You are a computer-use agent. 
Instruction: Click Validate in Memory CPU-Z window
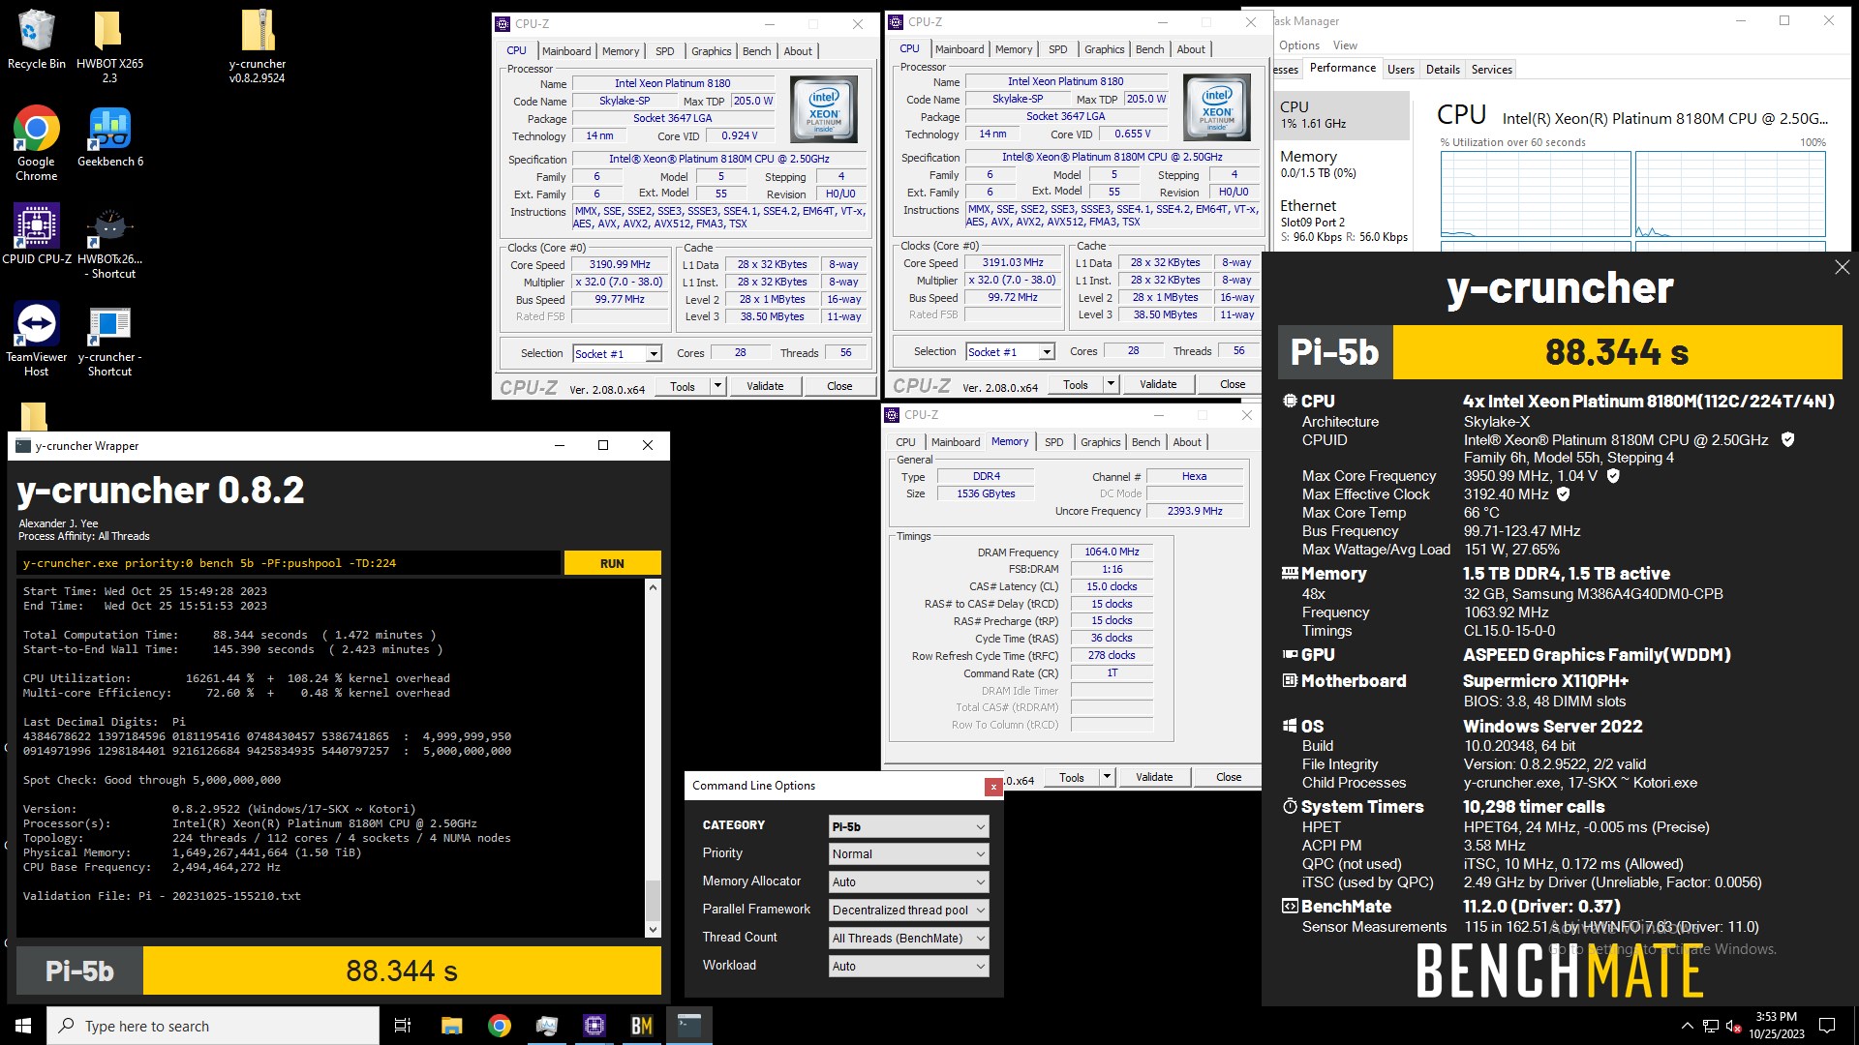point(1154,777)
